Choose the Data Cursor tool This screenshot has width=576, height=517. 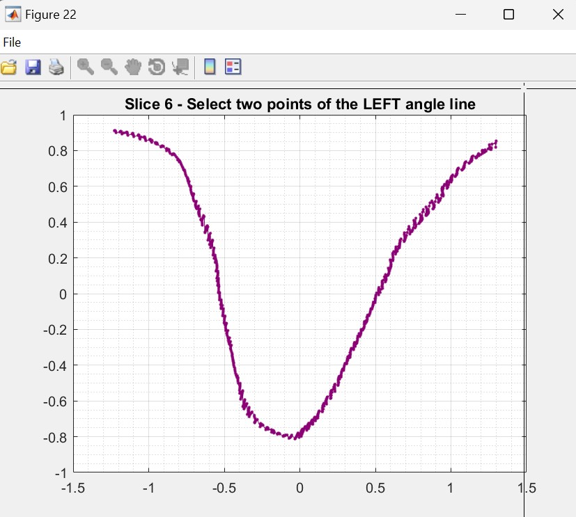pyautogui.click(x=180, y=67)
